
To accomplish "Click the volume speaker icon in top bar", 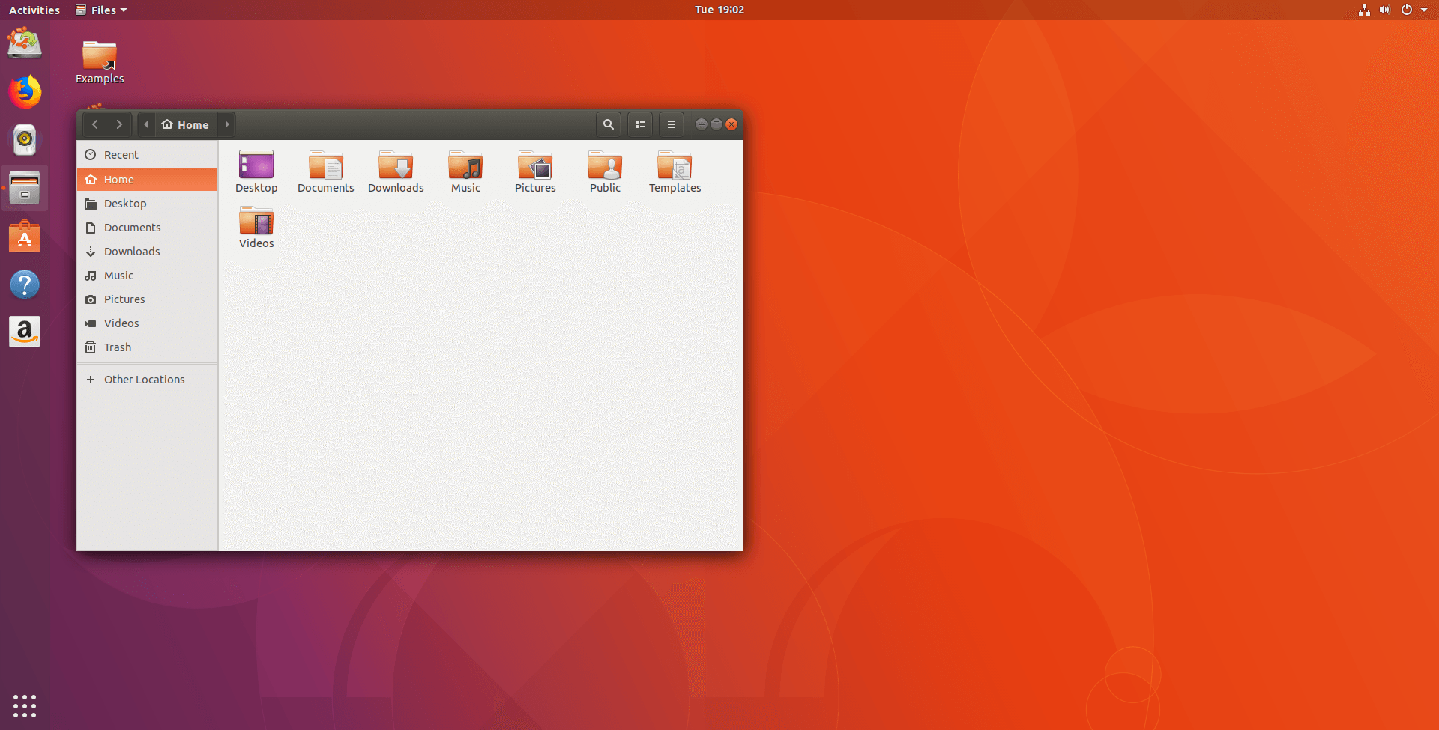I will 1385,10.
